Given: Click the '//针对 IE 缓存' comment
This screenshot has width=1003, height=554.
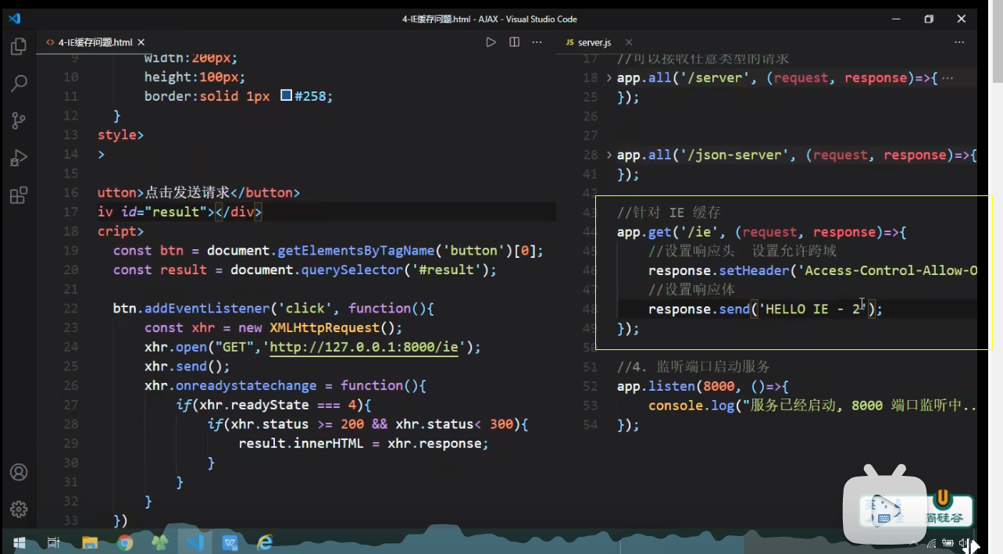Looking at the screenshot, I should [669, 213].
